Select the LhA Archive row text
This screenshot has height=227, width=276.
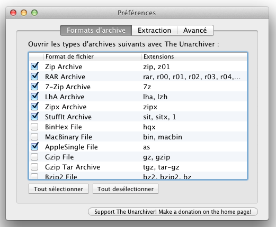coord(65,97)
